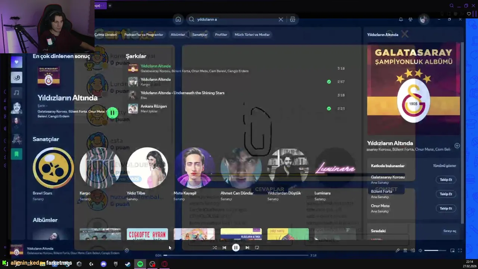Open the Galatasaray album cover in side panel
Image resolution: width=478 pixels, height=269 pixels.
413,89
